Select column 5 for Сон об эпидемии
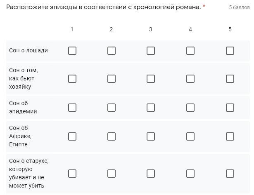 pos(230,108)
